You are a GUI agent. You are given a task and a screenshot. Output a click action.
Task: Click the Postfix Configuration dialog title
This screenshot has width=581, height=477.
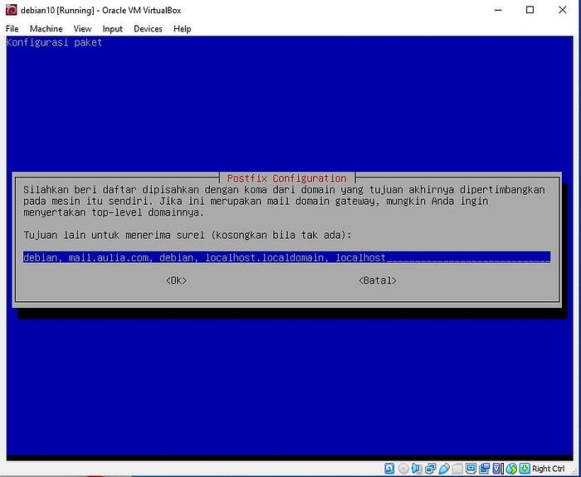pyautogui.click(x=287, y=178)
